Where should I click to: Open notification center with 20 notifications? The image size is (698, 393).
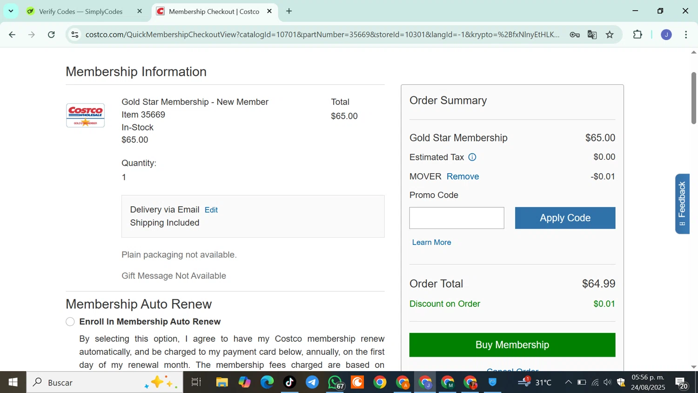[682, 382]
